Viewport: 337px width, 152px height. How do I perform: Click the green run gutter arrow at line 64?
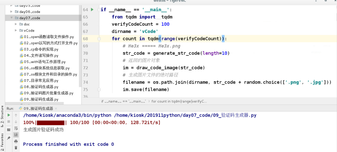pyautogui.click(x=92, y=10)
